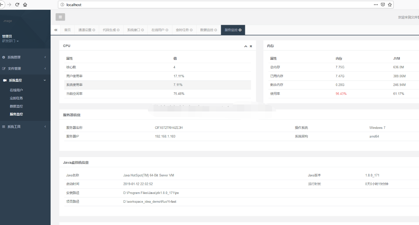419x225 pixels.
Task: Switch to the 首页 tab
Action: coord(67,30)
